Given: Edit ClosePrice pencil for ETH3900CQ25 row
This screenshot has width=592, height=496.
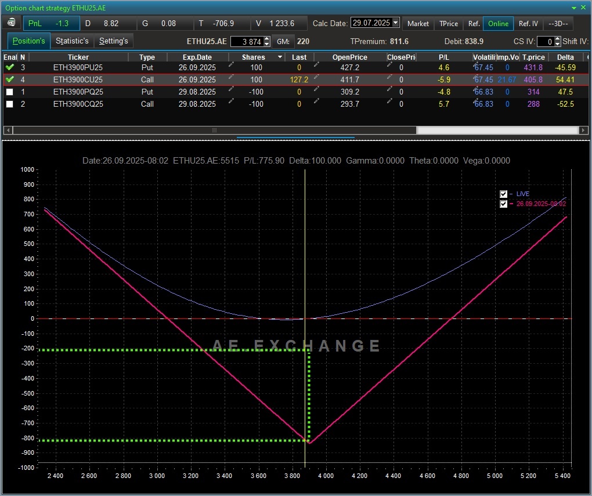Looking at the screenshot, I should [x=389, y=101].
